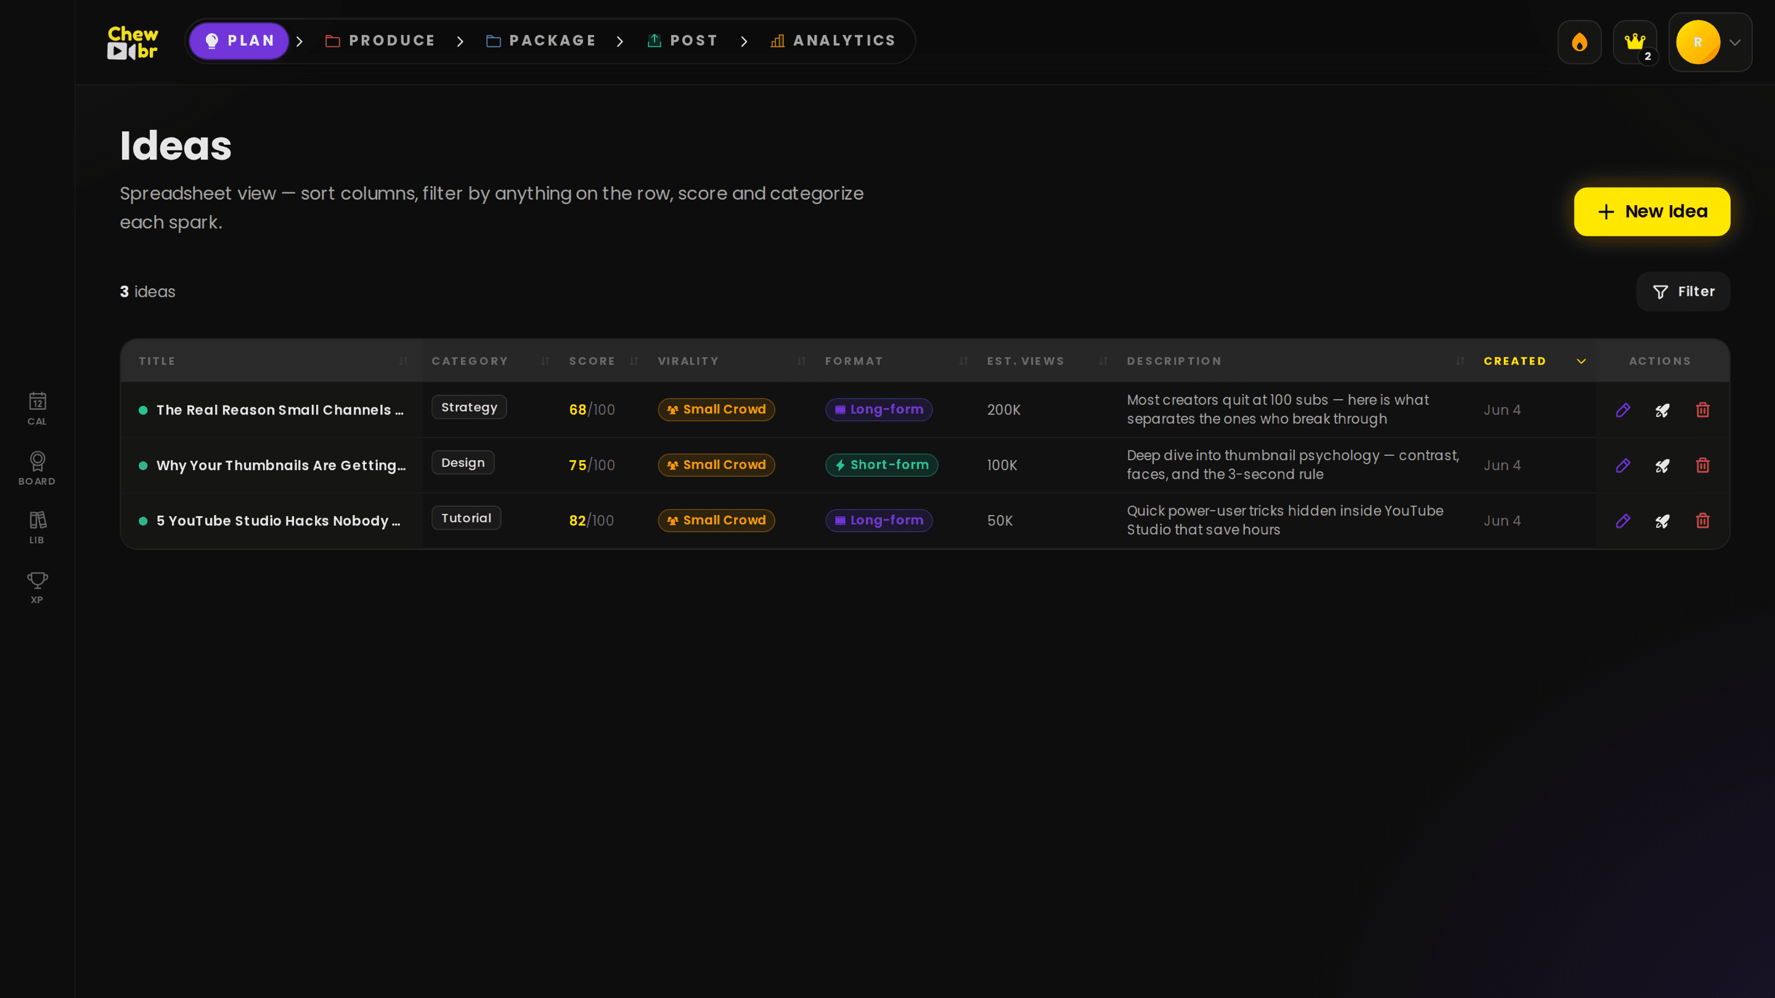
Task: Click Long-form badge in YouTube Studio Hacks row
Action: click(878, 520)
